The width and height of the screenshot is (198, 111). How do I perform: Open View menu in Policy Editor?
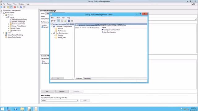pyautogui.click(x=63, y=18)
